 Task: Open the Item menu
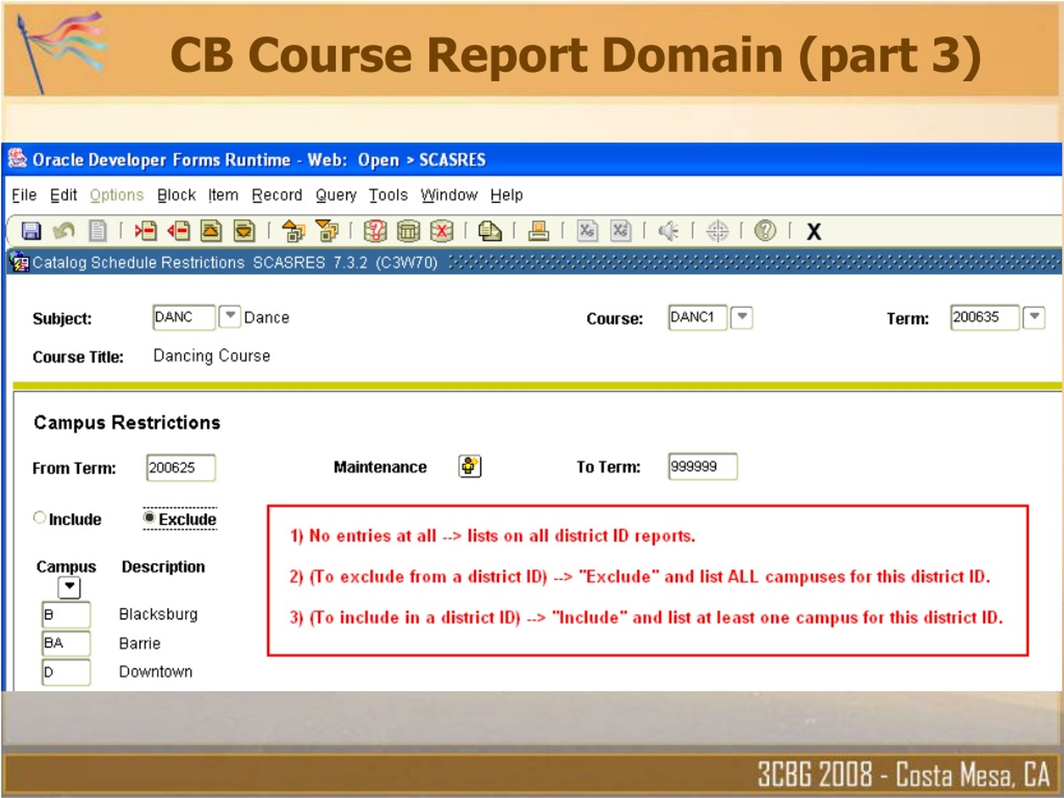click(223, 195)
